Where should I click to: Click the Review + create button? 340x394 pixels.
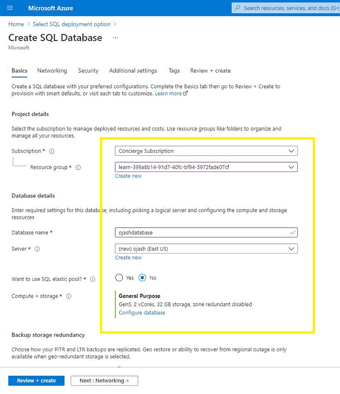[37, 381]
